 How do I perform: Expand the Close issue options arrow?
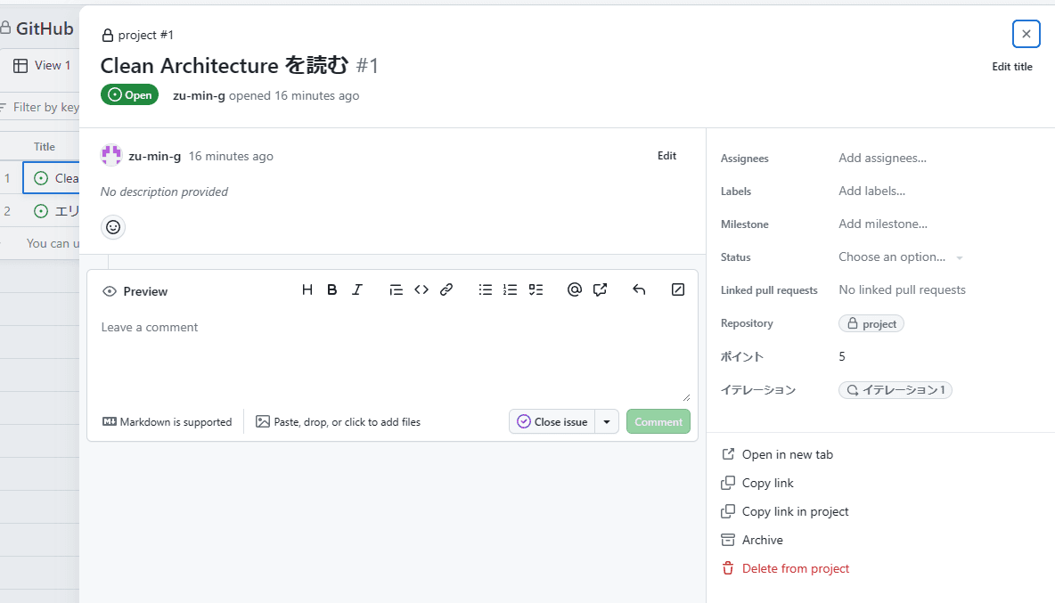607,422
